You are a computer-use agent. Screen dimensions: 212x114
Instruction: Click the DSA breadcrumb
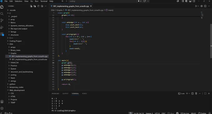coord(53,10)
